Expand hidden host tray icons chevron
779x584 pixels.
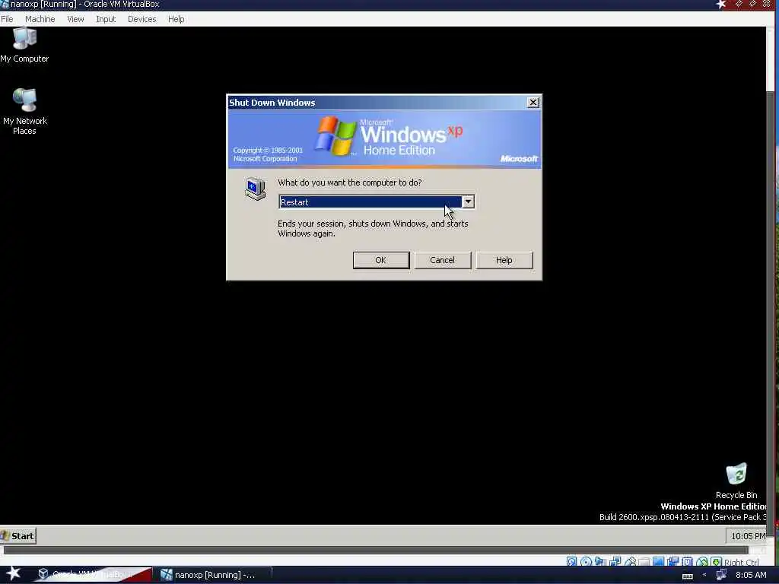(704, 575)
